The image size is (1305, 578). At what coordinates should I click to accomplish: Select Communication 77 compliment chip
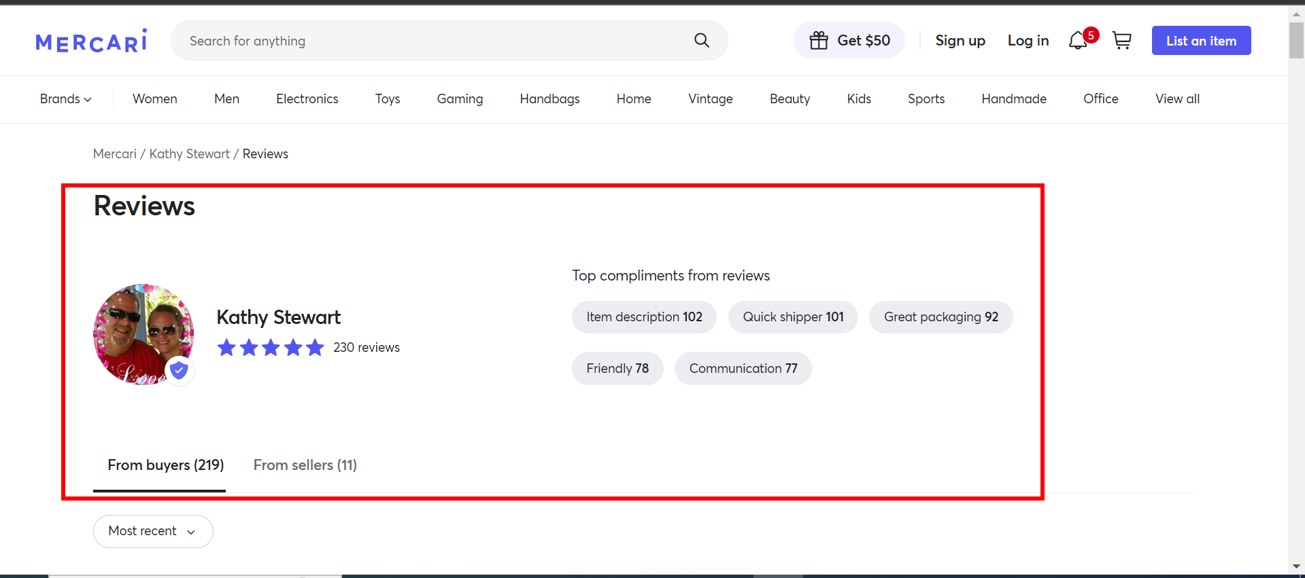(x=743, y=369)
